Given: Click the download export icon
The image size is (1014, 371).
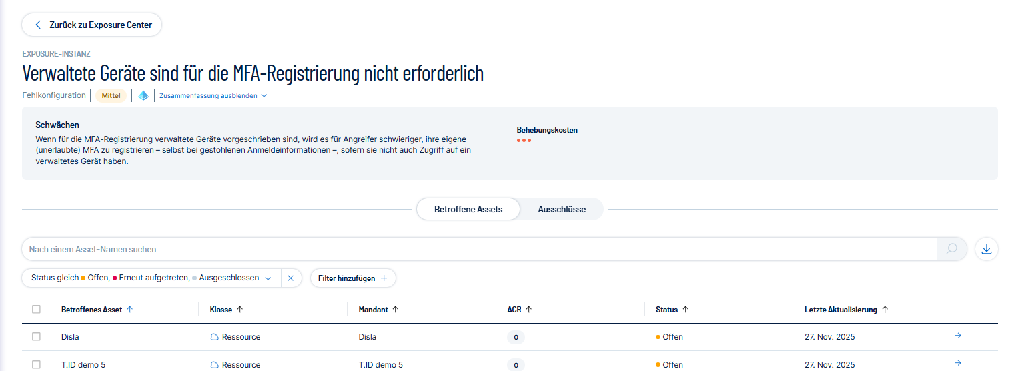Looking at the screenshot, I should click(987, 249).
